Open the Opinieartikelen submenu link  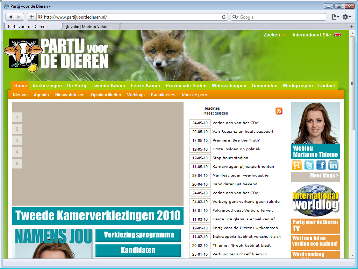106,95
